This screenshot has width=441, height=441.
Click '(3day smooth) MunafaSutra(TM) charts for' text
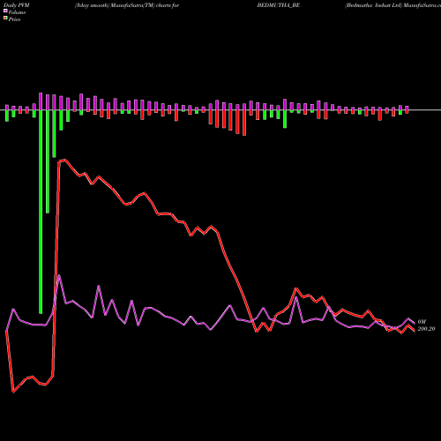(127, 5)
